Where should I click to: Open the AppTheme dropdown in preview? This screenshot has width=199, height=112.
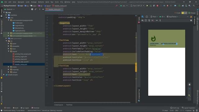[x=173, y=16]
